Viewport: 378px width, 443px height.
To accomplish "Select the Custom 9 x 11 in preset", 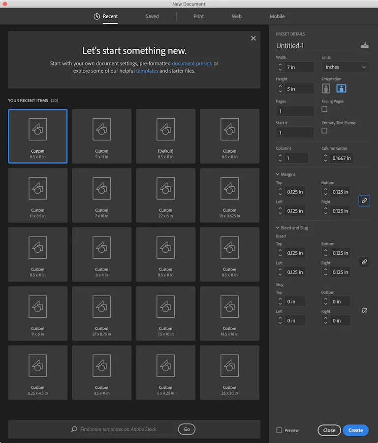I will click(x=101, y=136).
